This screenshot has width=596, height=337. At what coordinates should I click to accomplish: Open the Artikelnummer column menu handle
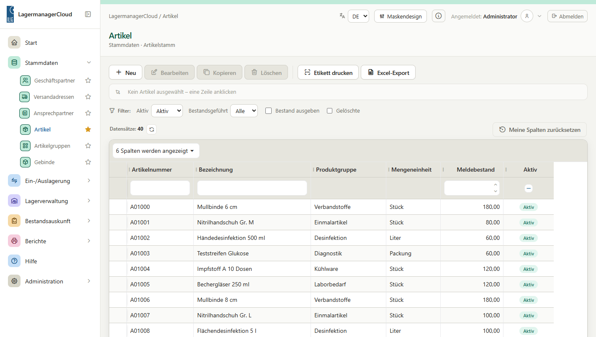(129, 170)
